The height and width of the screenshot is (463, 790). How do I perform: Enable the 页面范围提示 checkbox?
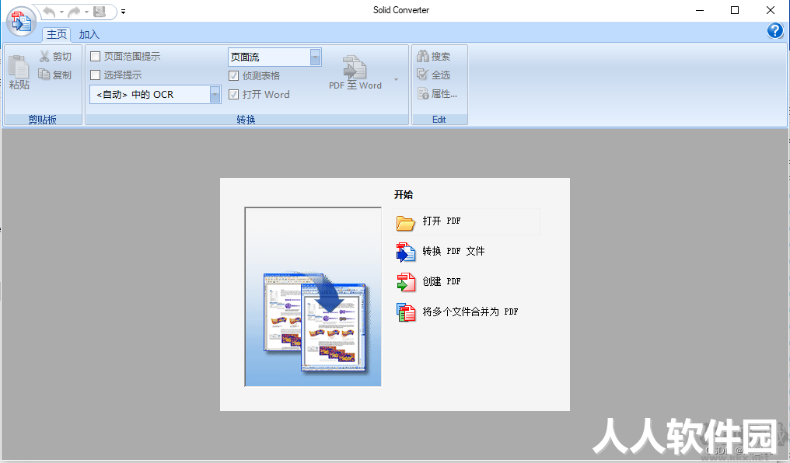pyautogui.click(x=95, y=57)
